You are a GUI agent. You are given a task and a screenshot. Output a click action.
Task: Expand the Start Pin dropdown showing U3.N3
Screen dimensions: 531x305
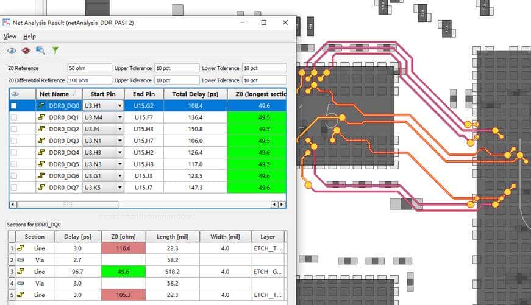(x=120, y=164)
